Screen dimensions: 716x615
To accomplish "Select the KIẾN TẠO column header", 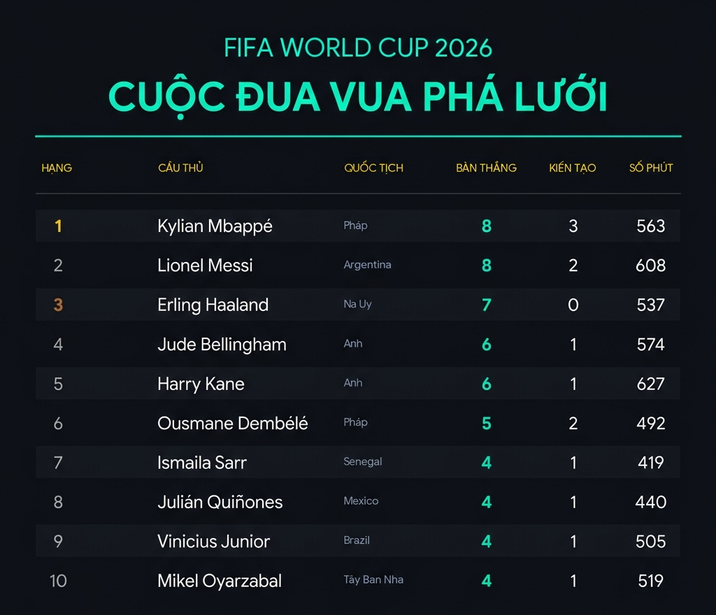I will point(573,168).
